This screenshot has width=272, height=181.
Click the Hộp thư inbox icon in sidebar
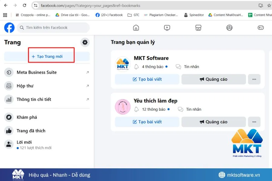click(8, 86)
